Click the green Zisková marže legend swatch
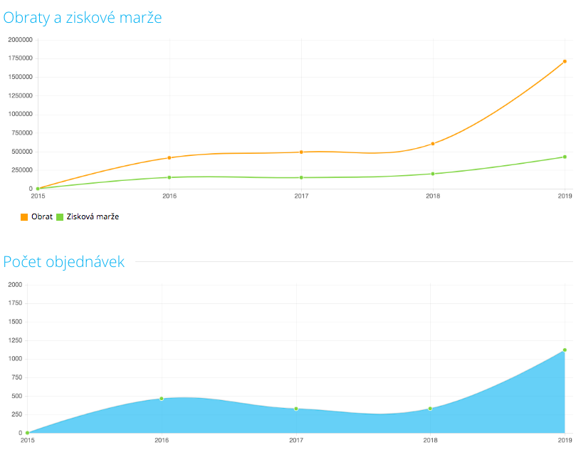The height and width of the screenshot is (455, 581). pyautogui.click(x=60, y=217)
